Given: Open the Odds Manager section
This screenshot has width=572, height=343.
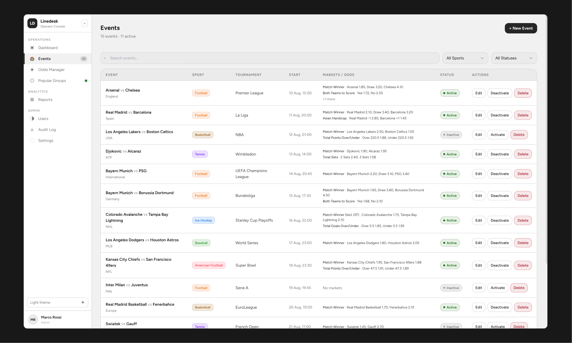Looking at the screenshot, I should (x=58, y=70).
